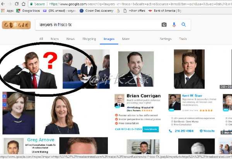This screenshot has height=159, width=232.
Task: Open the confused man with question mark image
Action: 33,70
